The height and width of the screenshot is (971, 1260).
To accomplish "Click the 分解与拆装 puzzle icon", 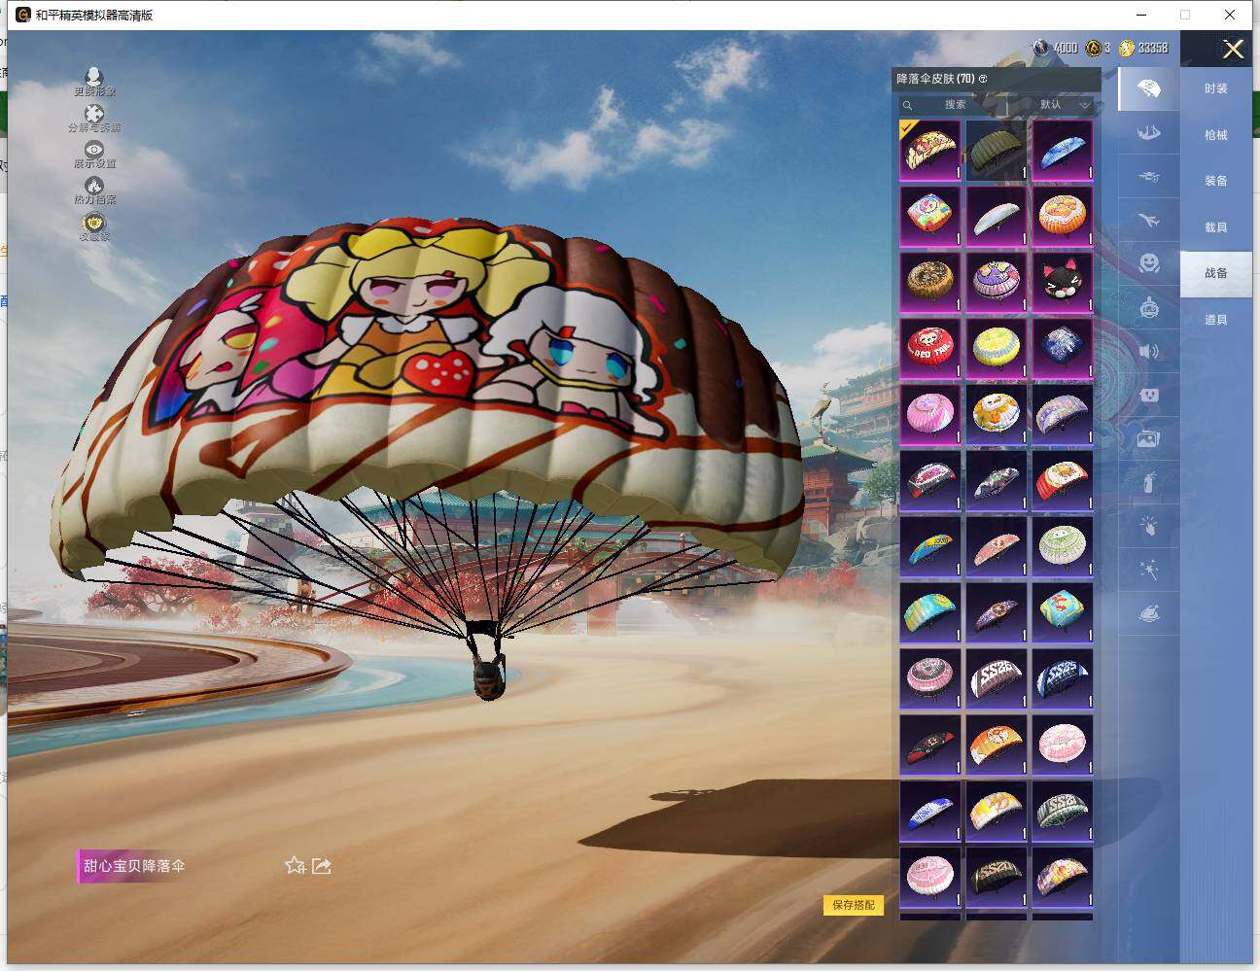I will [94, 114].
